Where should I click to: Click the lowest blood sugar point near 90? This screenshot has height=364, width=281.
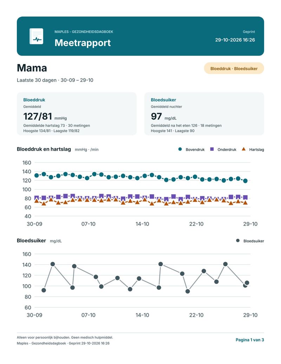[x=188, y=291]
